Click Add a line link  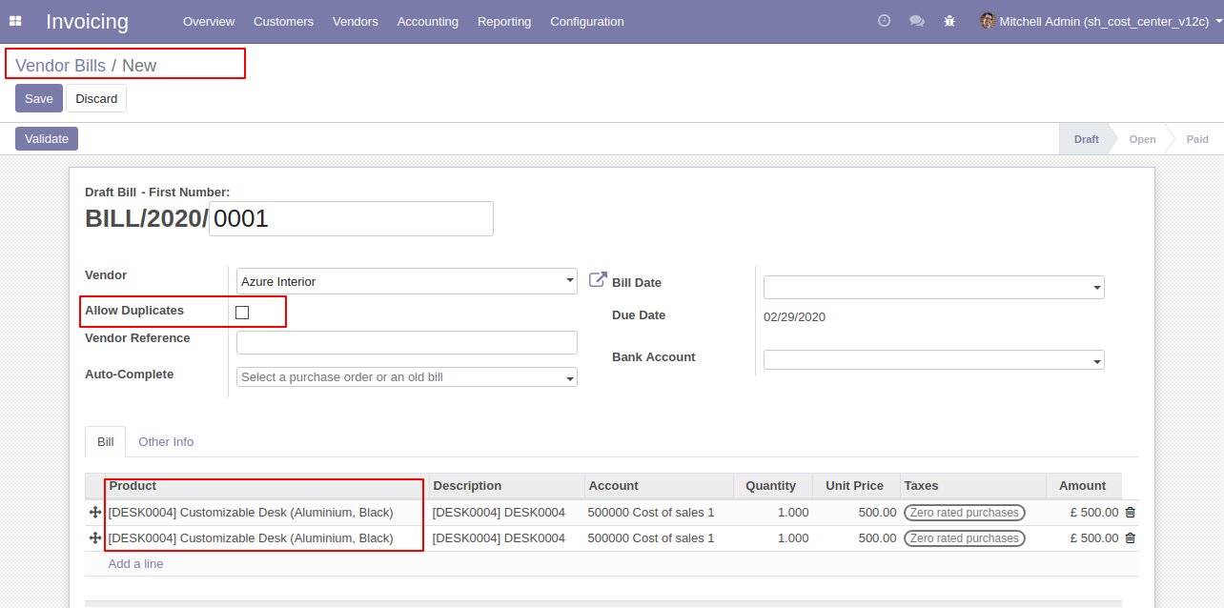(x=135, y=564)
